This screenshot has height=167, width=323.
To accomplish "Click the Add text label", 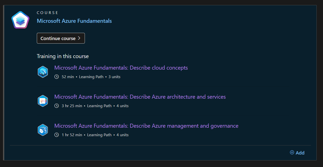I will tap(300, 153).
